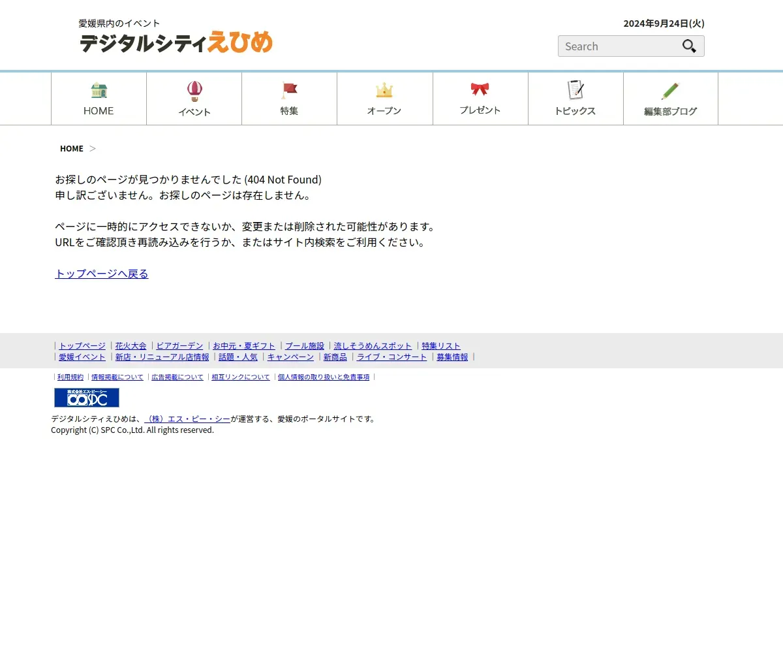Open footer 新店・リニューアル店情報 link
Screen dimensions: 783x653
pyautogui.click(x=162, y=357)
